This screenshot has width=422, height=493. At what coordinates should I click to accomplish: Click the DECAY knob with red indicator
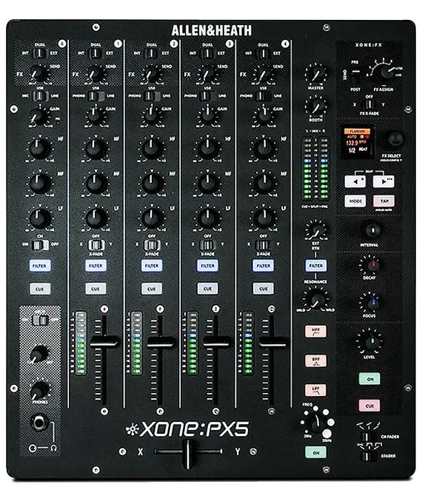pos(372,265)
